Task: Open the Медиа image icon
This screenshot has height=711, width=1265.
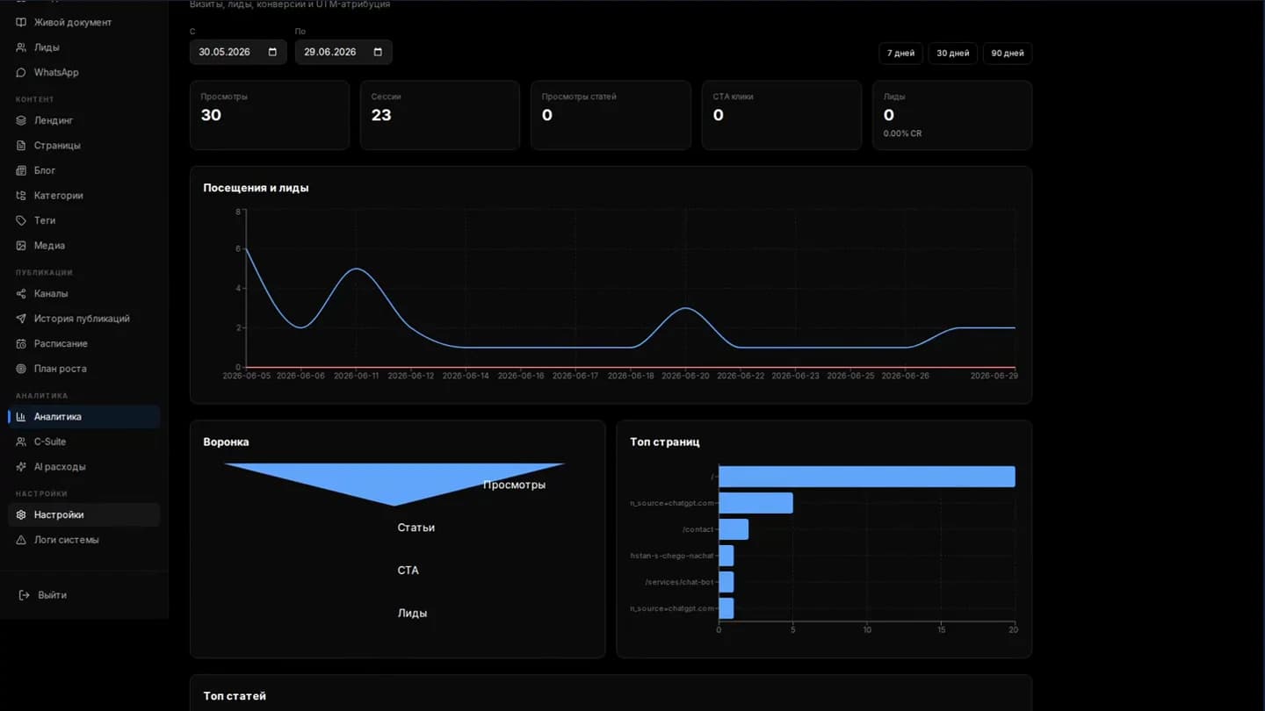Action: point(21,246)
